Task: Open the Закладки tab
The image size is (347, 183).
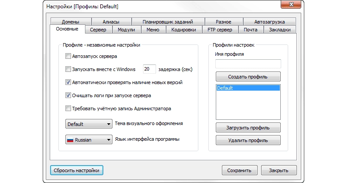Action: tap(280, 30)
